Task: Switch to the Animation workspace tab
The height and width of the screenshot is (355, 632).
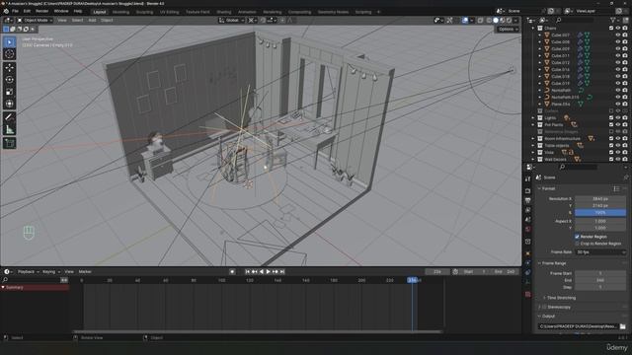Action: click(247, 12)
